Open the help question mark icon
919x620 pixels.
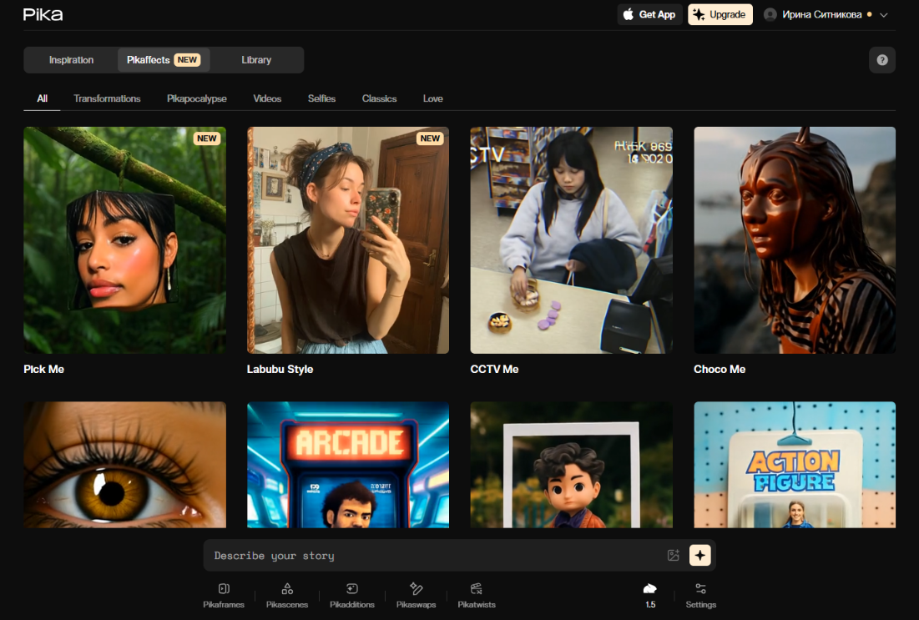coord(881,60)
